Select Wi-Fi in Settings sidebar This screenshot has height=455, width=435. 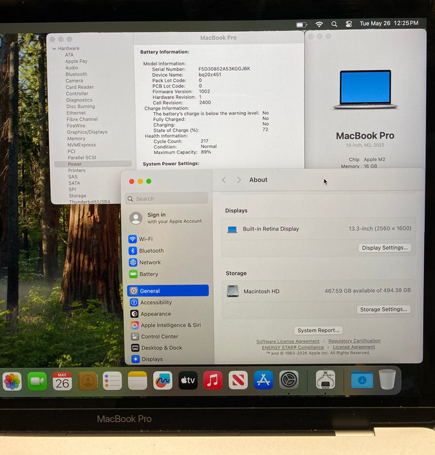168,239
